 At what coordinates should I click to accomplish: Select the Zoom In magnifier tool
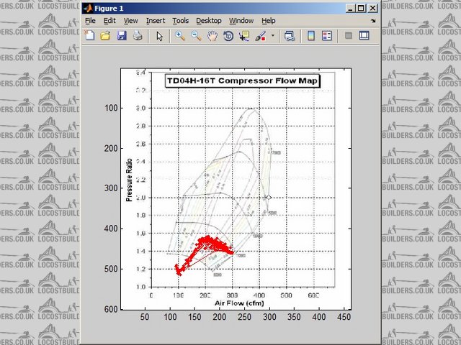pyautogui.click(x=180, y=35)
